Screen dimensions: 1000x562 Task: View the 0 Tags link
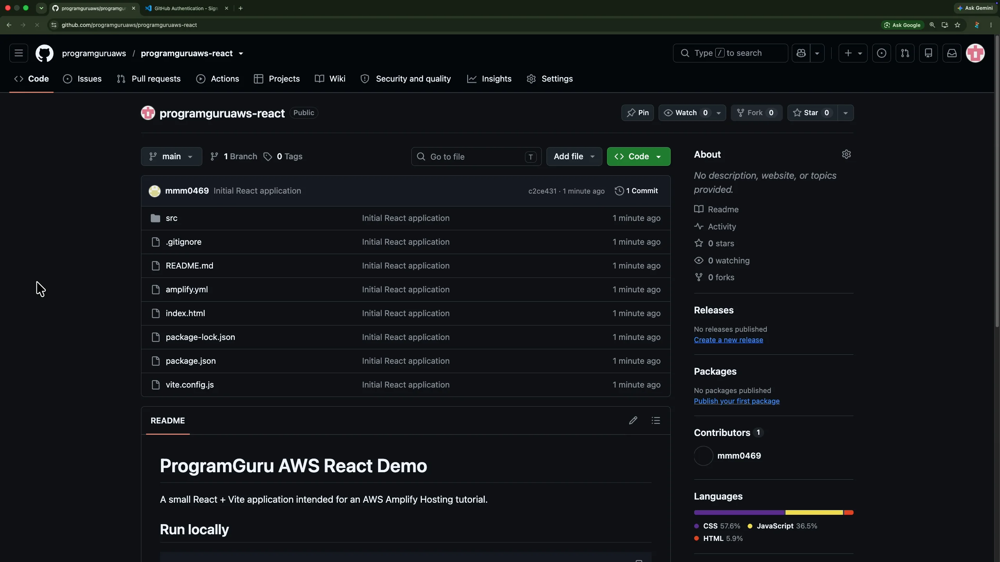click(x=283, y=157)
